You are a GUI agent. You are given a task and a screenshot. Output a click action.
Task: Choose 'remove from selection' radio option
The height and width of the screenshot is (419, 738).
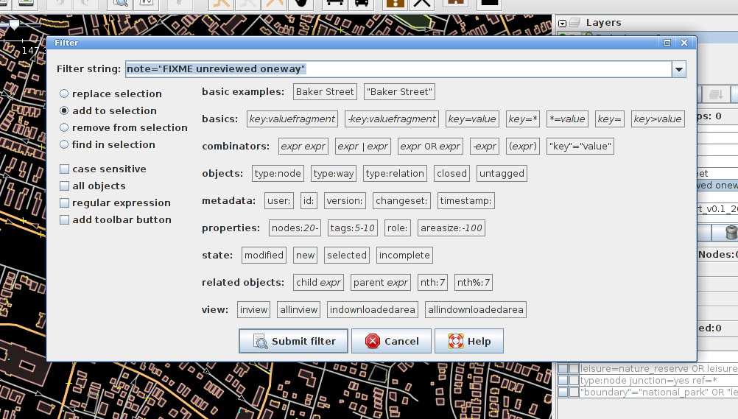65,127
